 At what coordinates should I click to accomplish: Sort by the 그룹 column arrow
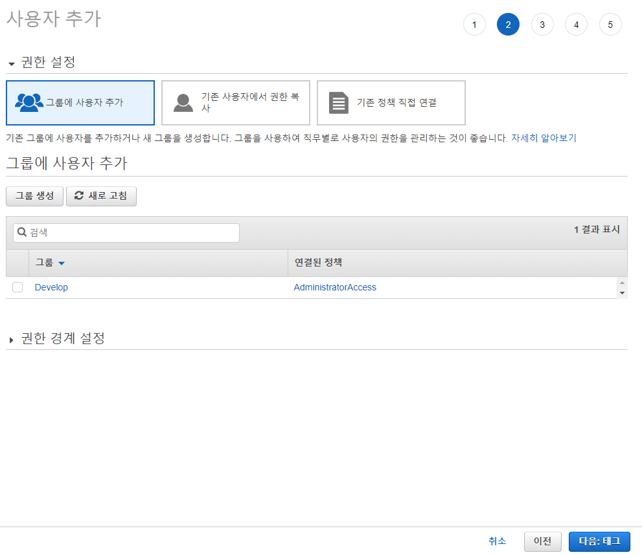click(62, 263)
